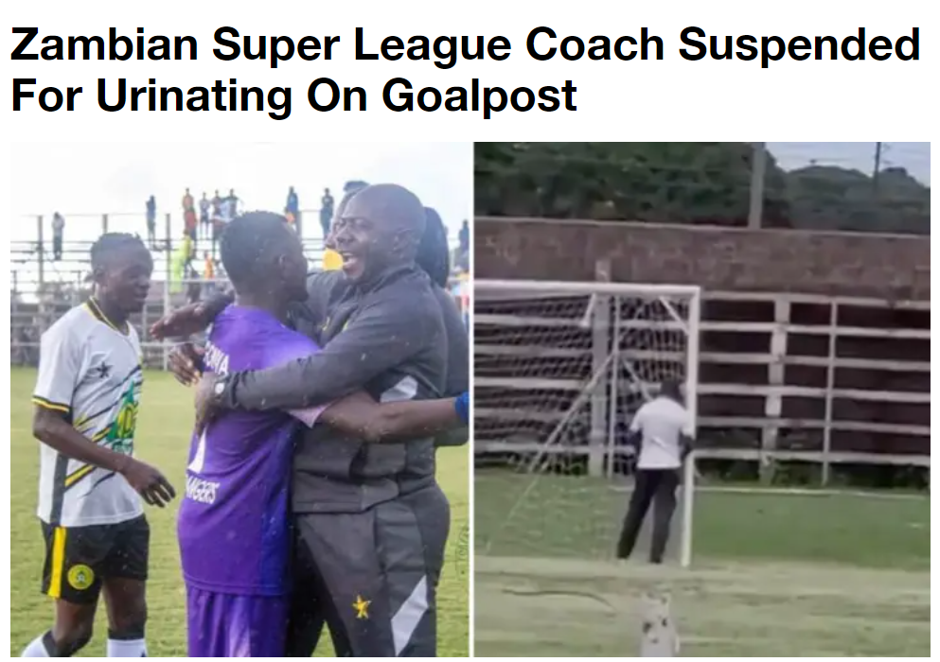Click the purple shorts of the hugging player
Image resolution: width=940 pixels, height=662 pixels.
[x=239, y=623]
